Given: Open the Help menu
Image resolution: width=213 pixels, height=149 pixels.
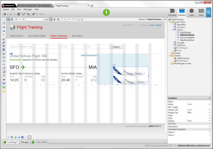Looking at the screenshot, I should [36, 9].
